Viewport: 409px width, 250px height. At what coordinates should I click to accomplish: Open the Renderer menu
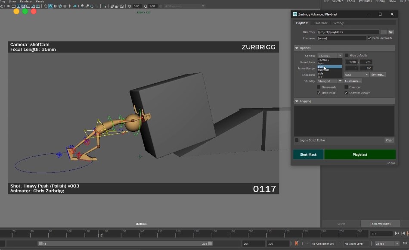[x=26, y=1]
